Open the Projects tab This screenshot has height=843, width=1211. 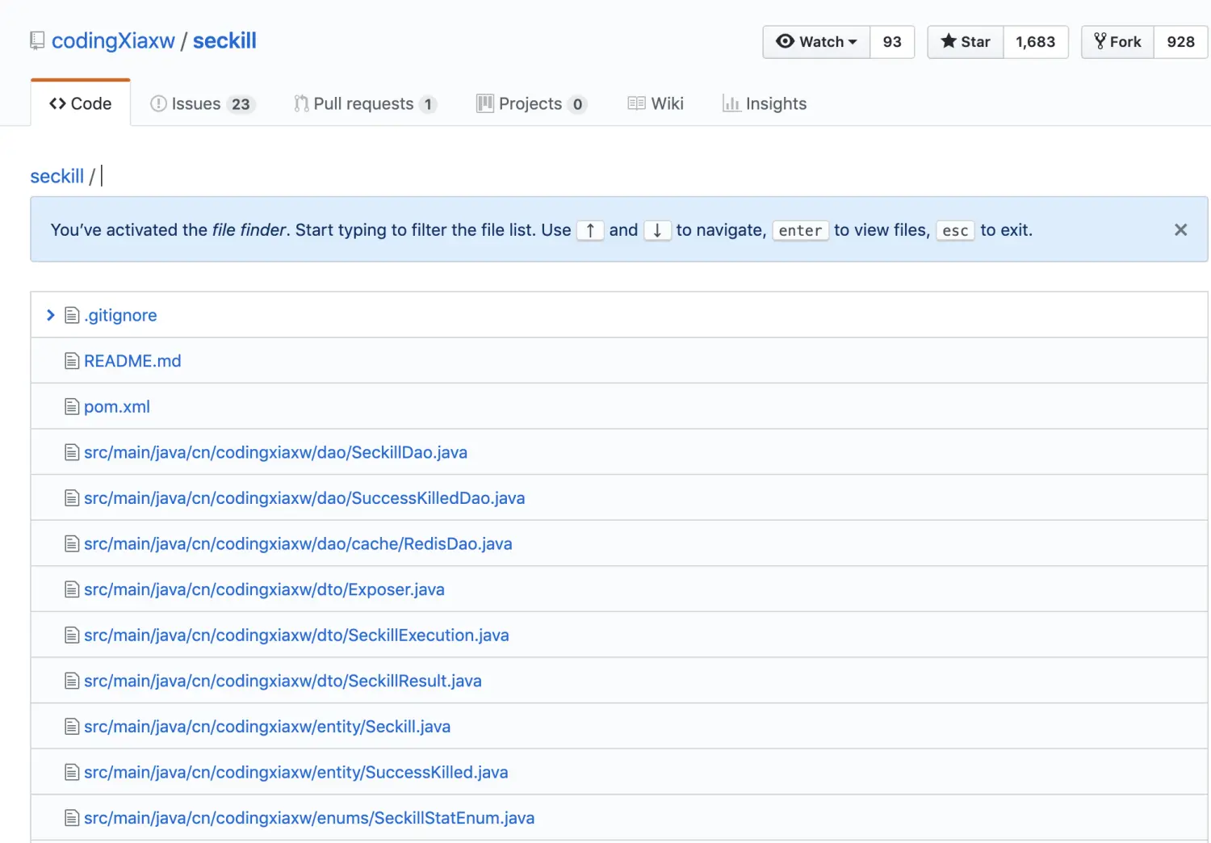pyautogui.click(x=531, y=104)
